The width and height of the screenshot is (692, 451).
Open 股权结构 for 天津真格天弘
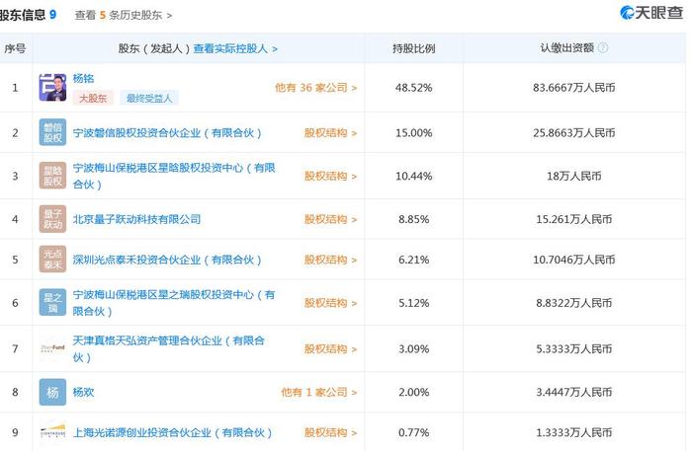[x=330, y=349]
